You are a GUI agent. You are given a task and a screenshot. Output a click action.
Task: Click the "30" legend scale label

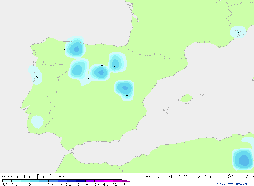[x=87, y=184]
